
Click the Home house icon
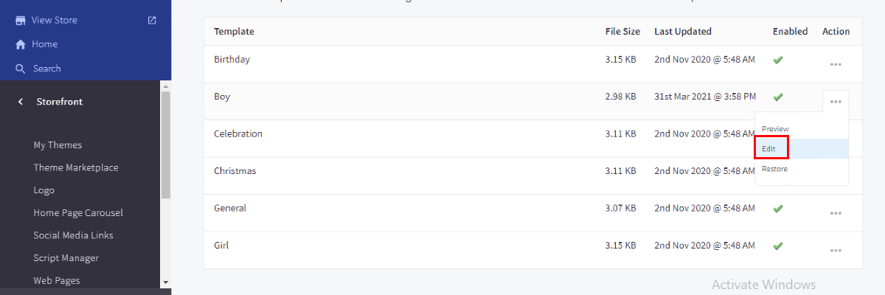pyautogui.click(x=21, y=44)
